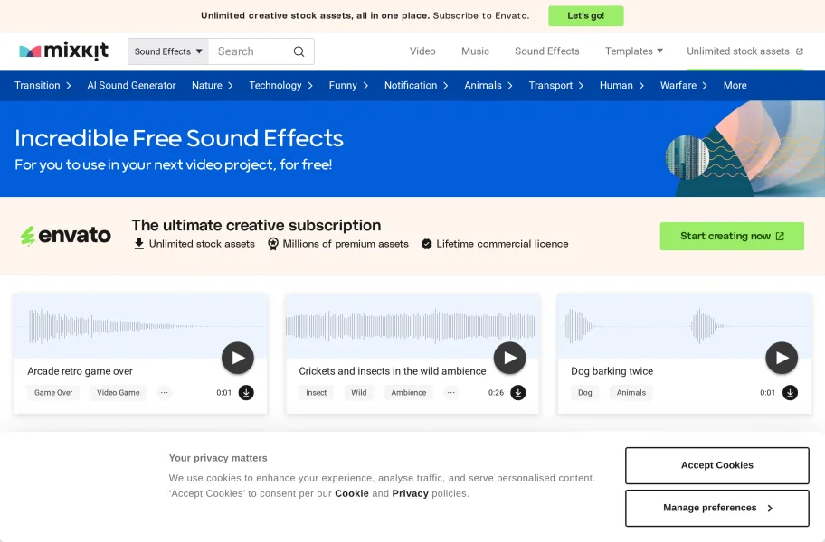Seek within Crickets and insects waveform
825x542 pixels.
[x=412, y=326]
